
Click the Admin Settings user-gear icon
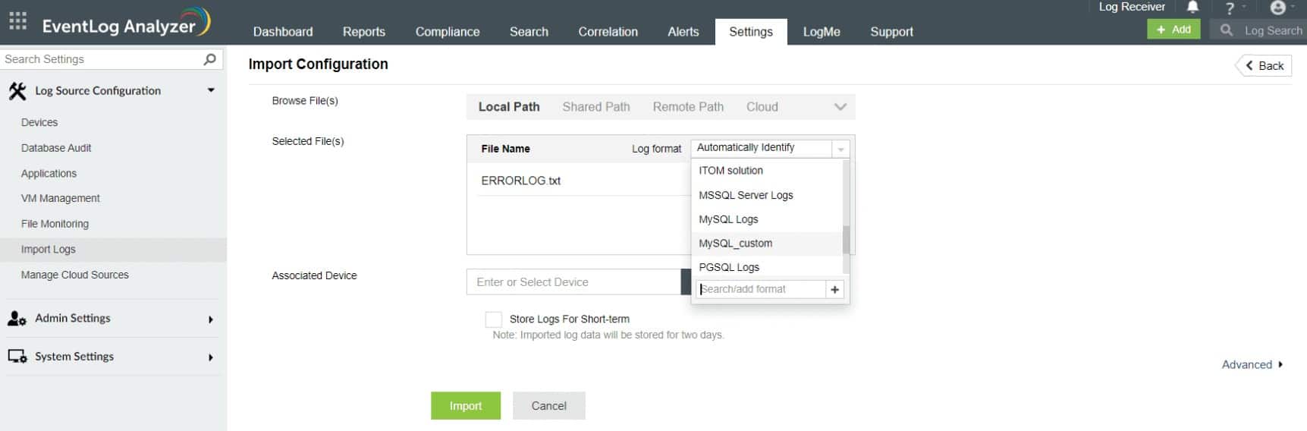[17, 319]
